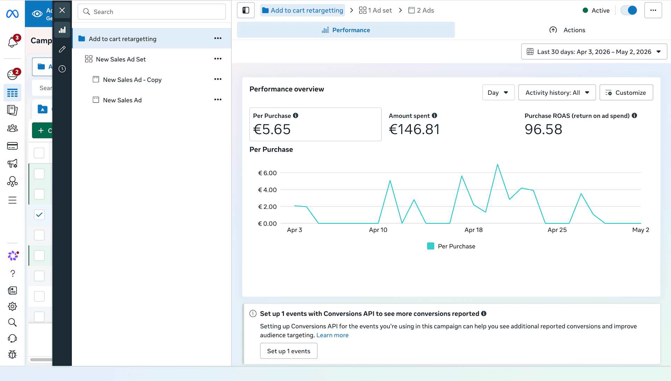Open three-dot options for New Sales Ad row
The height and width of the screenshot is (381, 671).
tap(218, 100)
